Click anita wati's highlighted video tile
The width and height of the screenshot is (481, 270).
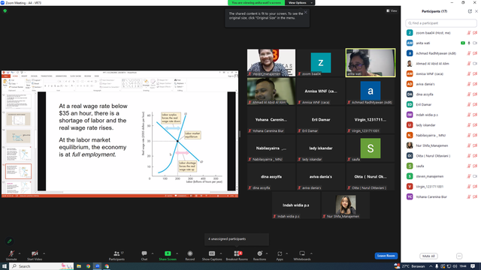tap(371, 63)
